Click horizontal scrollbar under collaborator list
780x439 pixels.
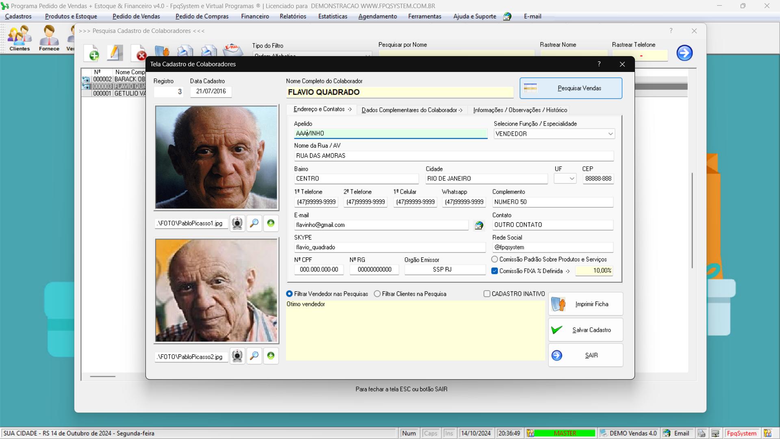point(103,376)
